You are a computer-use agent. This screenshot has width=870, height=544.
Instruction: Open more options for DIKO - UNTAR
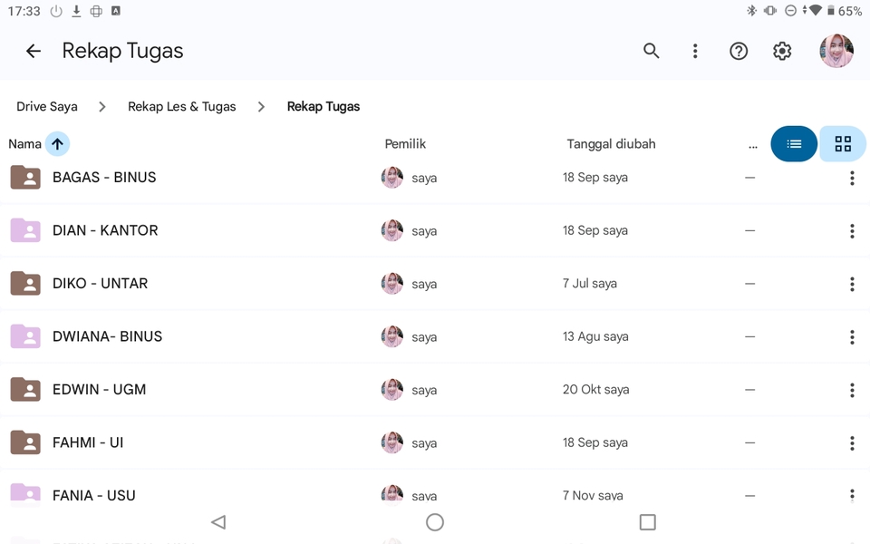(x=851, y=284)
